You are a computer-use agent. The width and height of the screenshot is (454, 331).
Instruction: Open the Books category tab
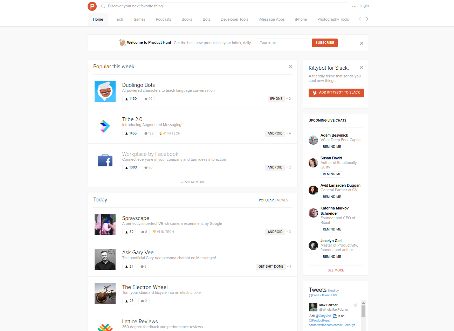187,20
